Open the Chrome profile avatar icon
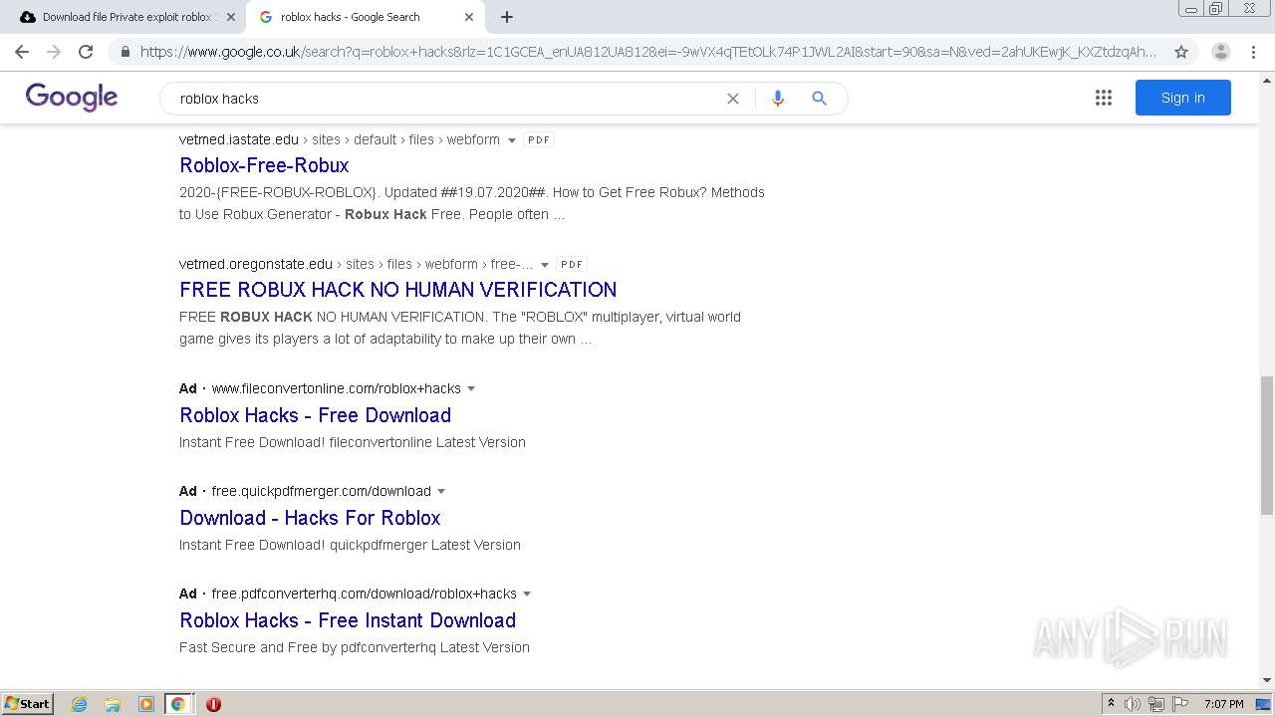Viewport: 1275px width, 717px height. (1220, 52)
